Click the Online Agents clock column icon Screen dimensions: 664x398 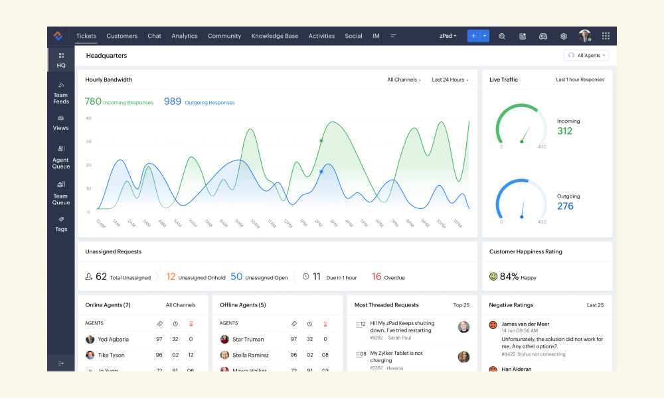pos(175,324)
